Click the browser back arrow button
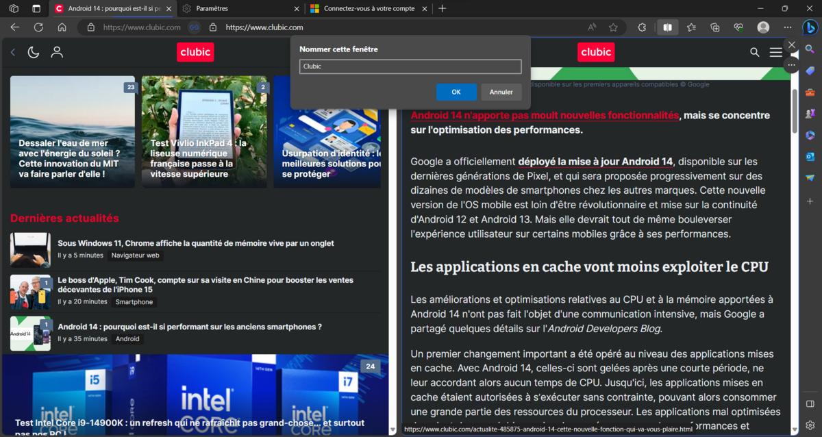The height and width of the screenshot is (437, 822). (x=15, y=27)
